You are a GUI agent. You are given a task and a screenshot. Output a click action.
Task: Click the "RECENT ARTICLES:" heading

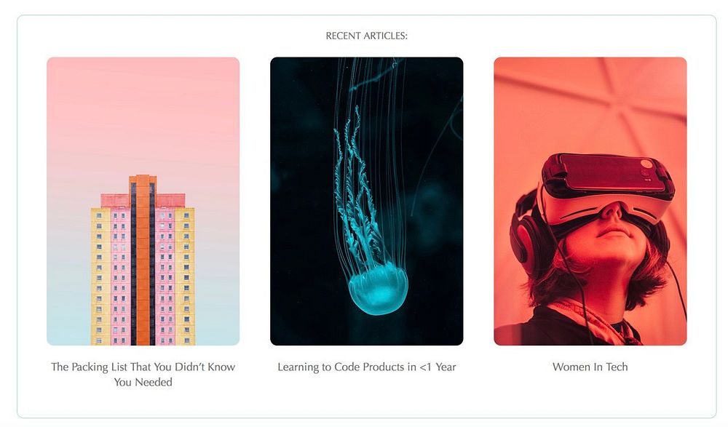pos(366,36)
